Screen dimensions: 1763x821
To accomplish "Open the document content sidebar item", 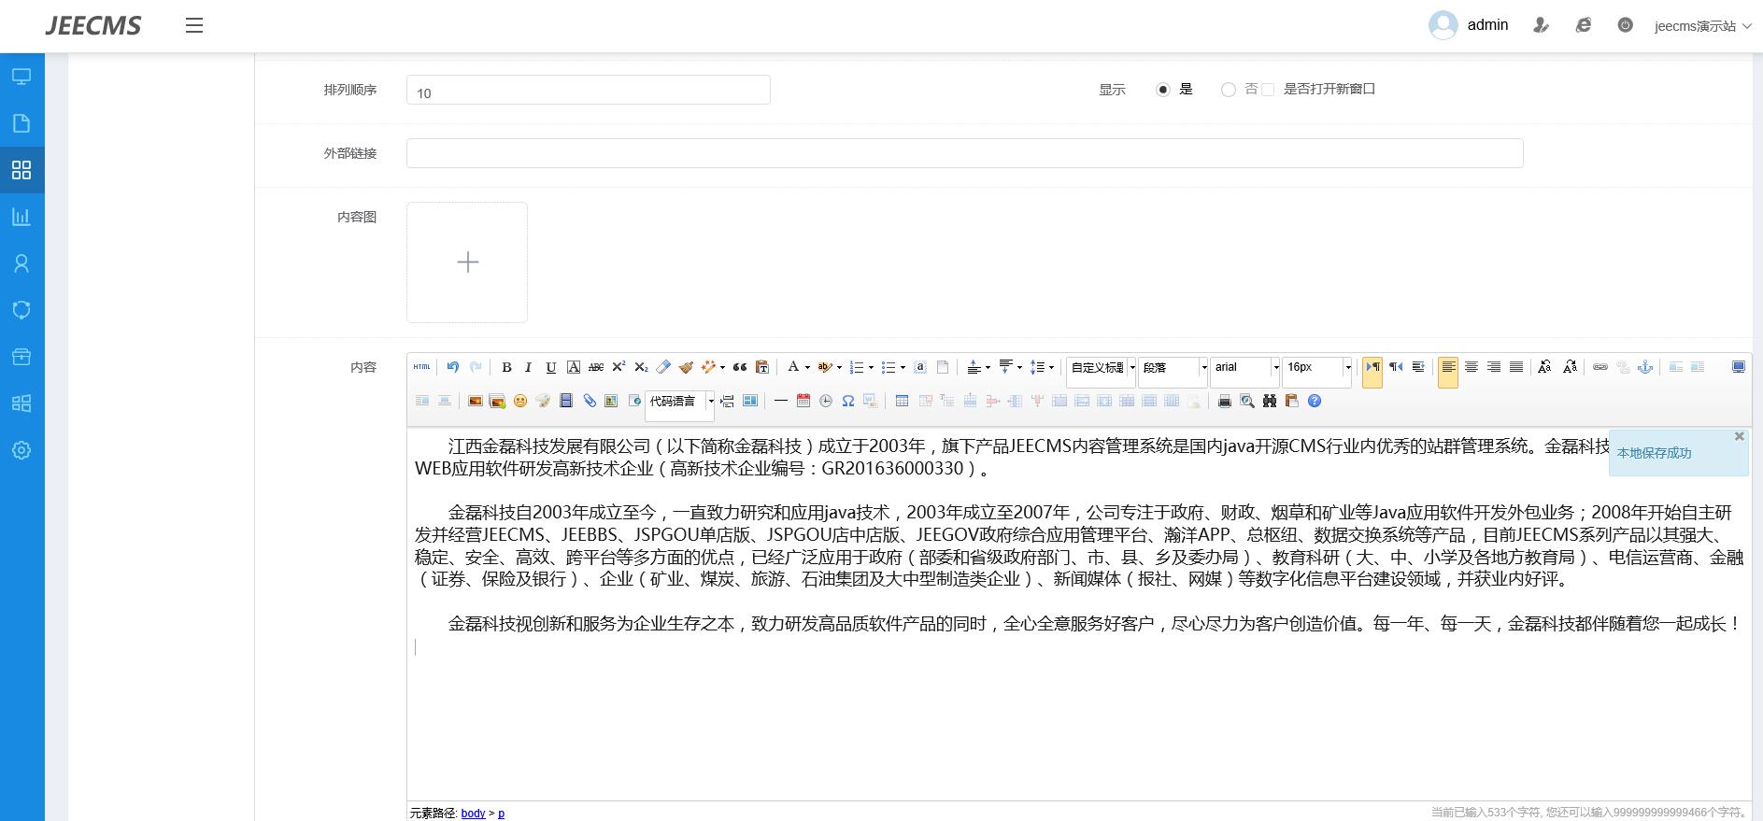I will click(21, 123).
